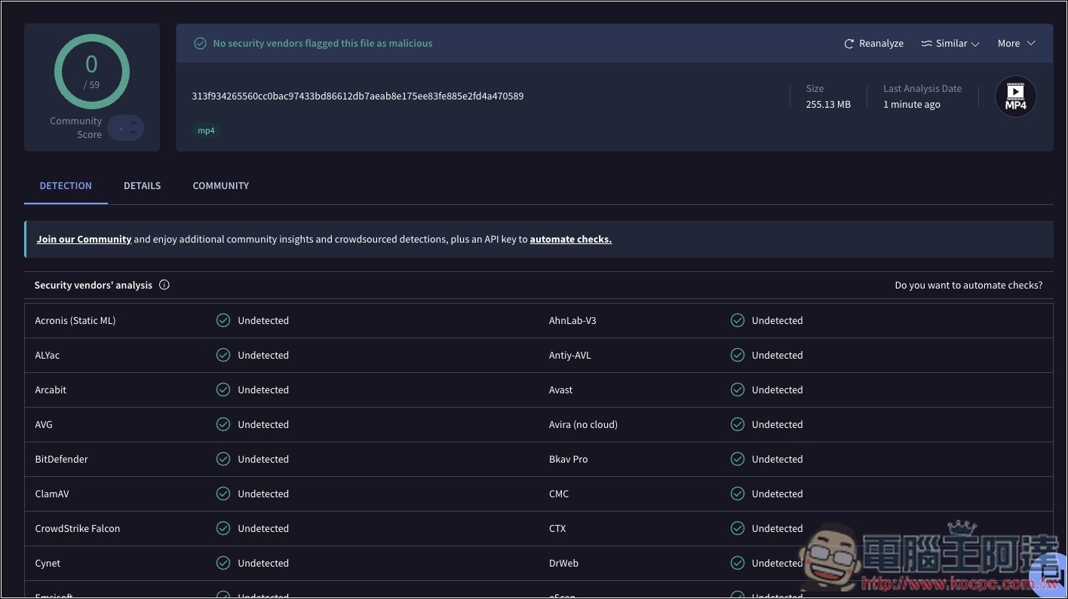
Task: Click the Avira (no cloud) vendor name
Action: (583, 424)
